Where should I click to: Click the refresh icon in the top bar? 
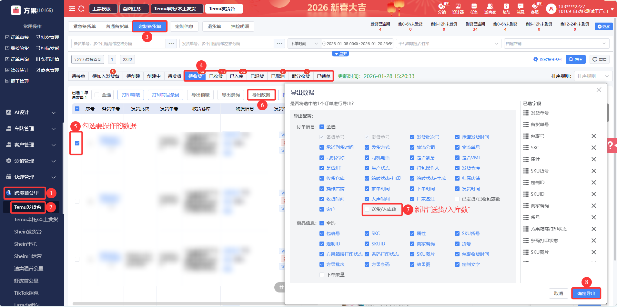click(x=81, y=9)
